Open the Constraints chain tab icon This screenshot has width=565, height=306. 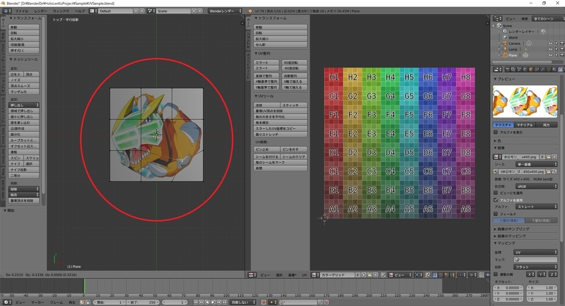pos(536,69)
